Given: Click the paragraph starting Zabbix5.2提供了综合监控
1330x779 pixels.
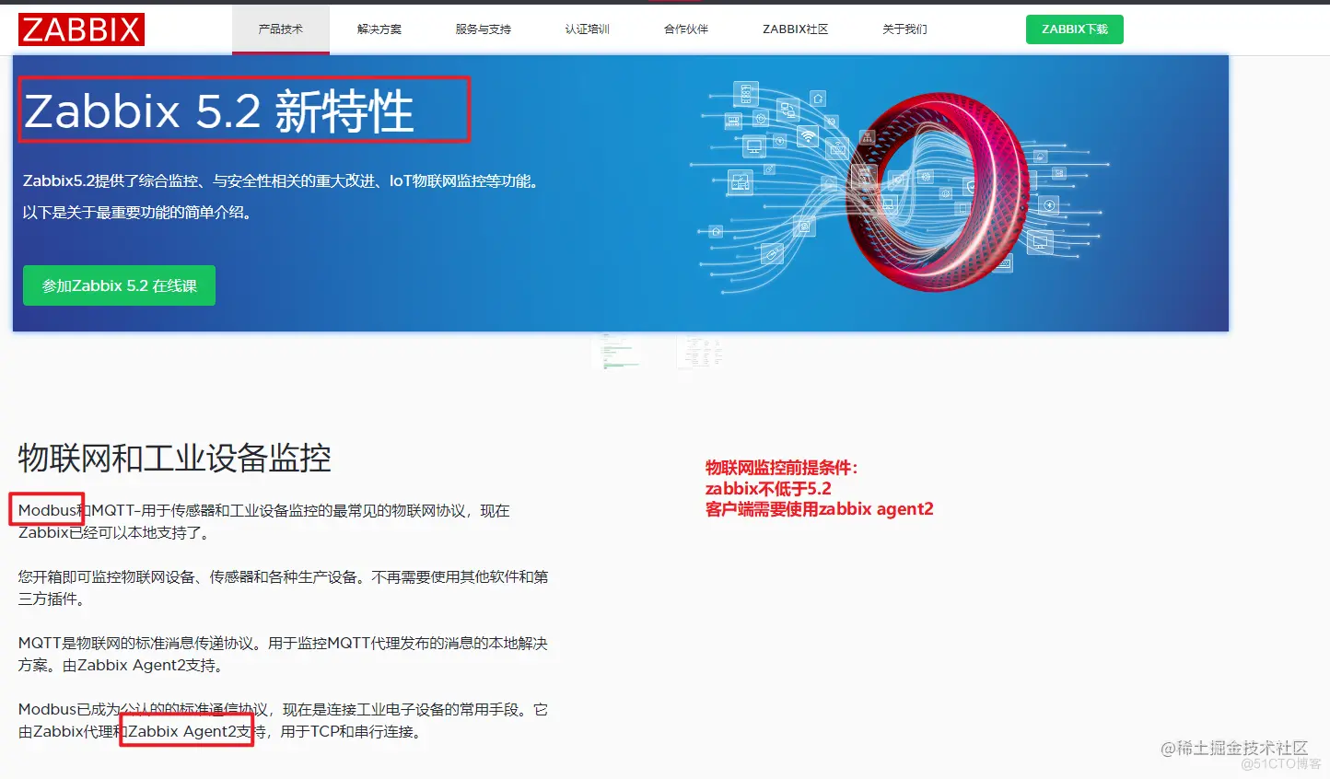Looking at the screenshot, I should tap(281, 181).
